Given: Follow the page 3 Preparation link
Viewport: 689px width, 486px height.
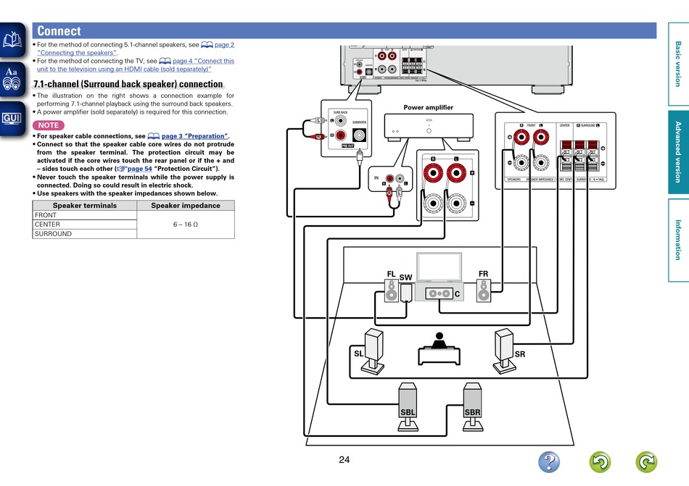Looking at the screenshot, I should (194, 136).
